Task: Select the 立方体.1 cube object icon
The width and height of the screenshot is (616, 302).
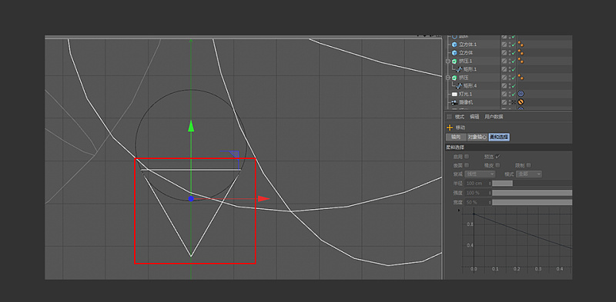Action: [x=454, y=45]
